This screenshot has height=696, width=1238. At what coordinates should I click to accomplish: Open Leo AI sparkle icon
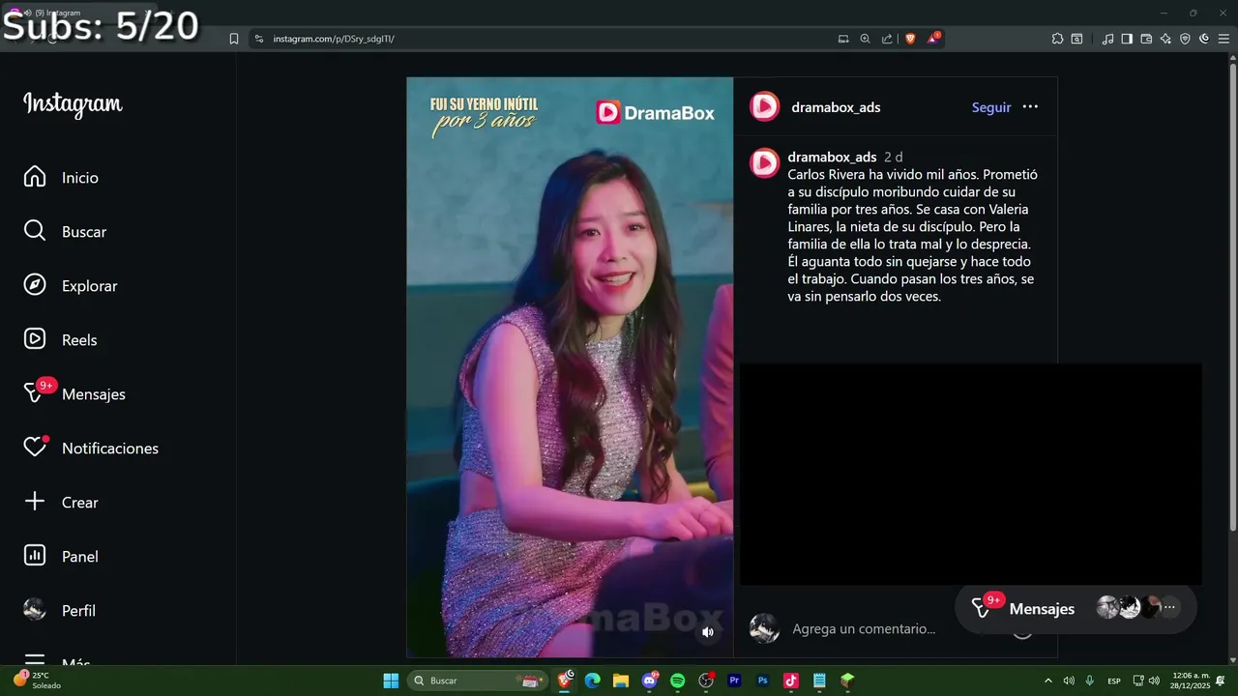coord(1165,39)
